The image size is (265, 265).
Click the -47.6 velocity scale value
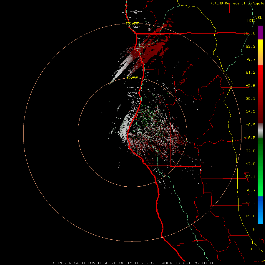249,164
